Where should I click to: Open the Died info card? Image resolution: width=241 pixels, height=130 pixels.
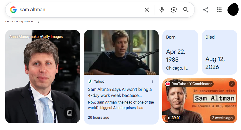(219, 52)
